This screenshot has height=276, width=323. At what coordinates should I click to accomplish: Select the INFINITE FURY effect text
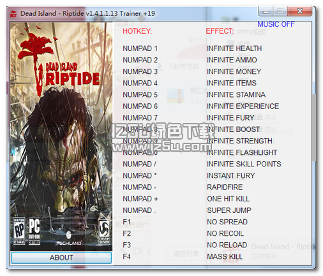coord(230,118)
